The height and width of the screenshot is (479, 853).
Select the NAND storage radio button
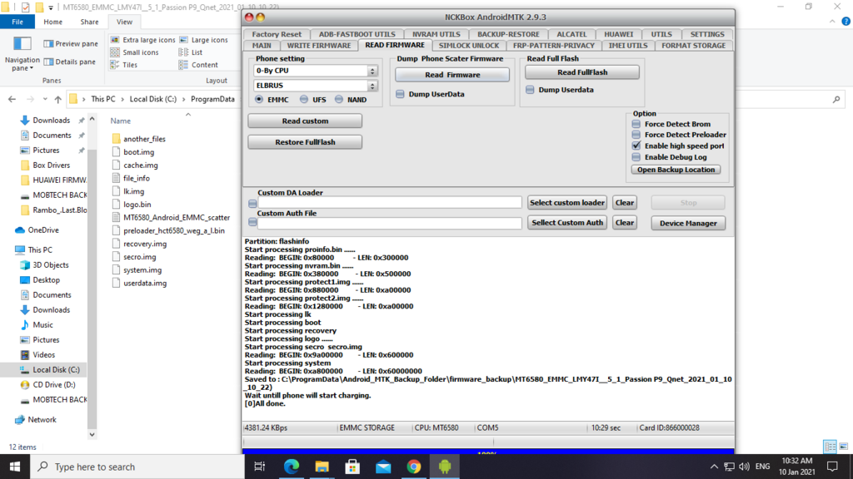[x=339, y=100]
